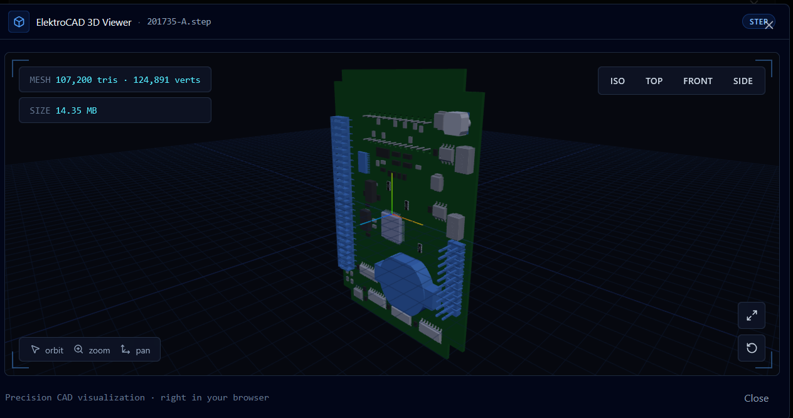The width and height of the screenshot is (793, 418).
Task: Click the Close button at bottom right
Action: 756,398
